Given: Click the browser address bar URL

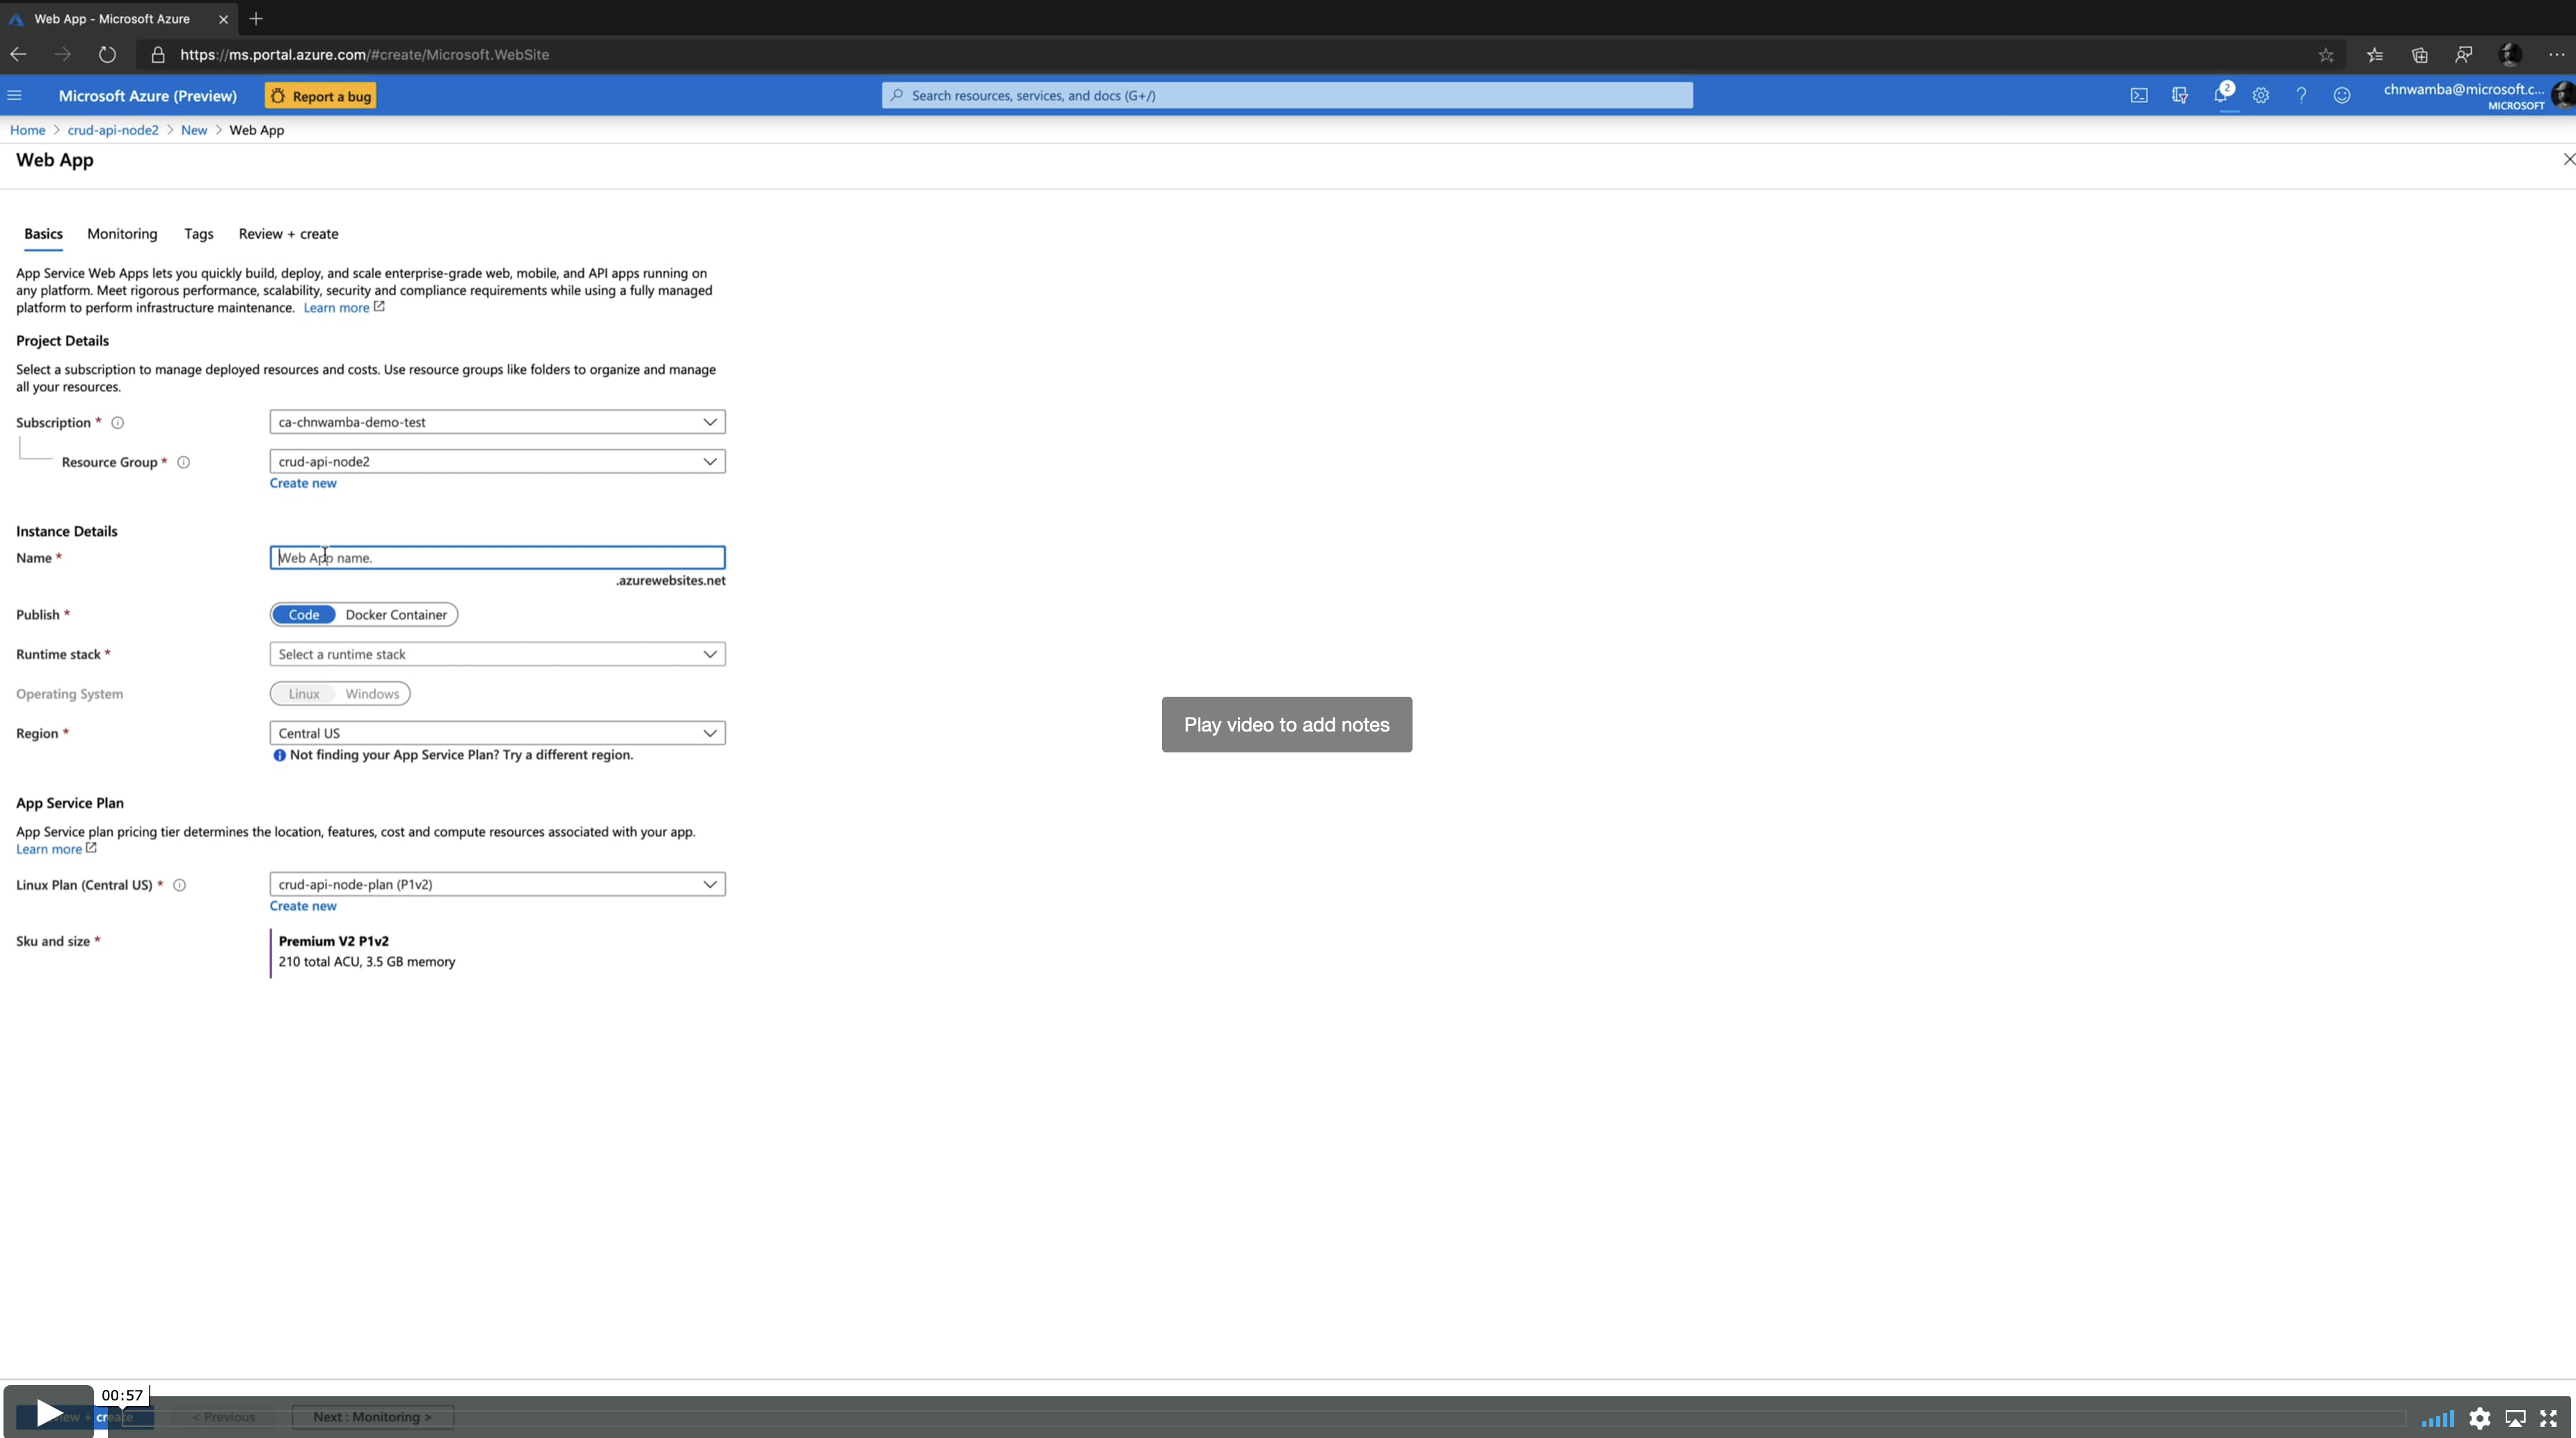Looking at the screenshot, I should tap(364, 55).
